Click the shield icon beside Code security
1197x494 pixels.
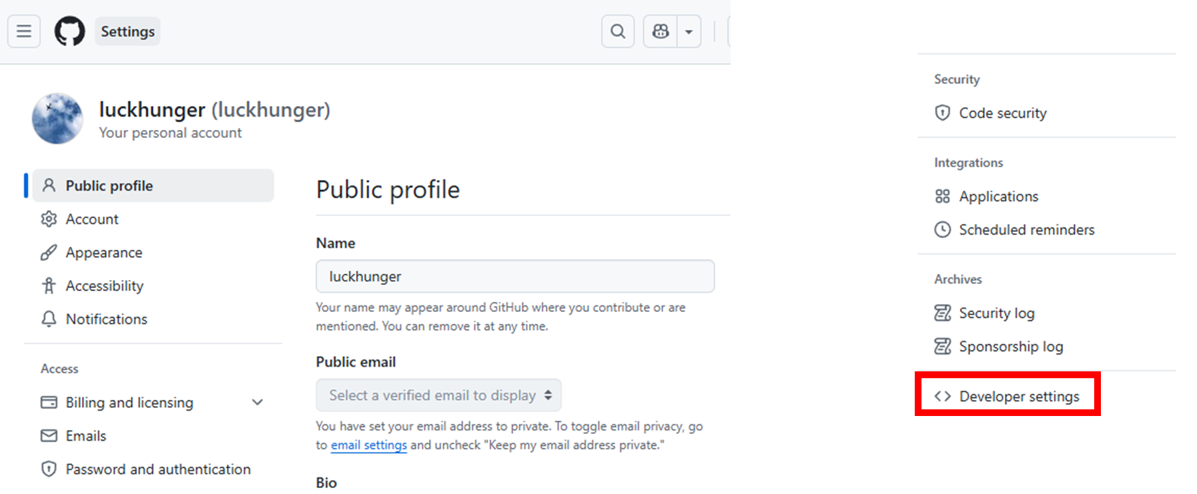(x=942, y=113)
